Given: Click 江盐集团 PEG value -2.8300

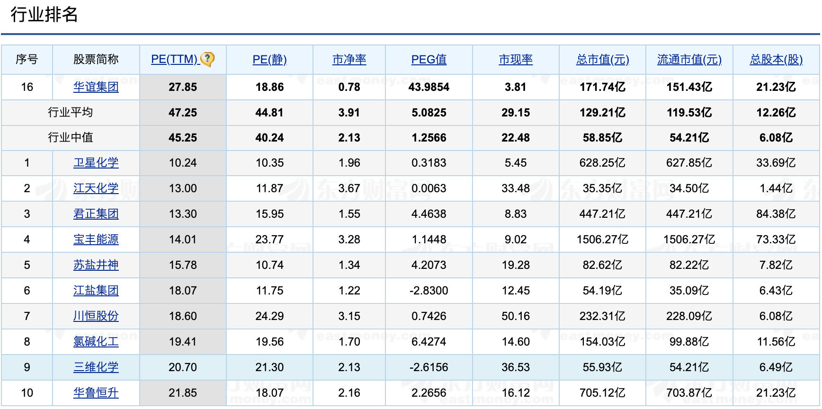Looking at the screenshot, I should pos(429,291).
